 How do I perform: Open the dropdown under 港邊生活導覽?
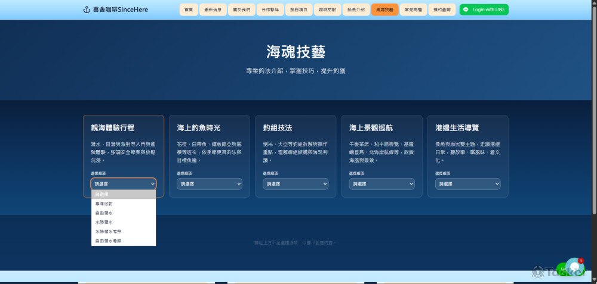(467, 184)
